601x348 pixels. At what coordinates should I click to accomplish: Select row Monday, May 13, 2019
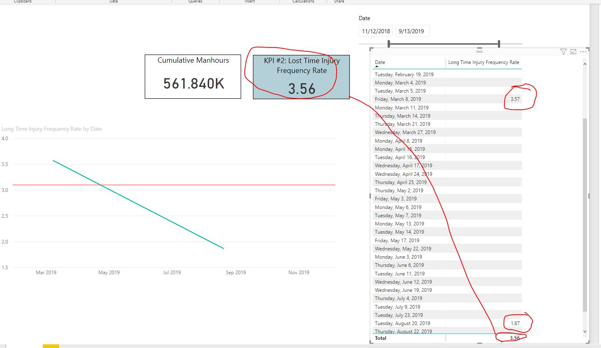448,224
